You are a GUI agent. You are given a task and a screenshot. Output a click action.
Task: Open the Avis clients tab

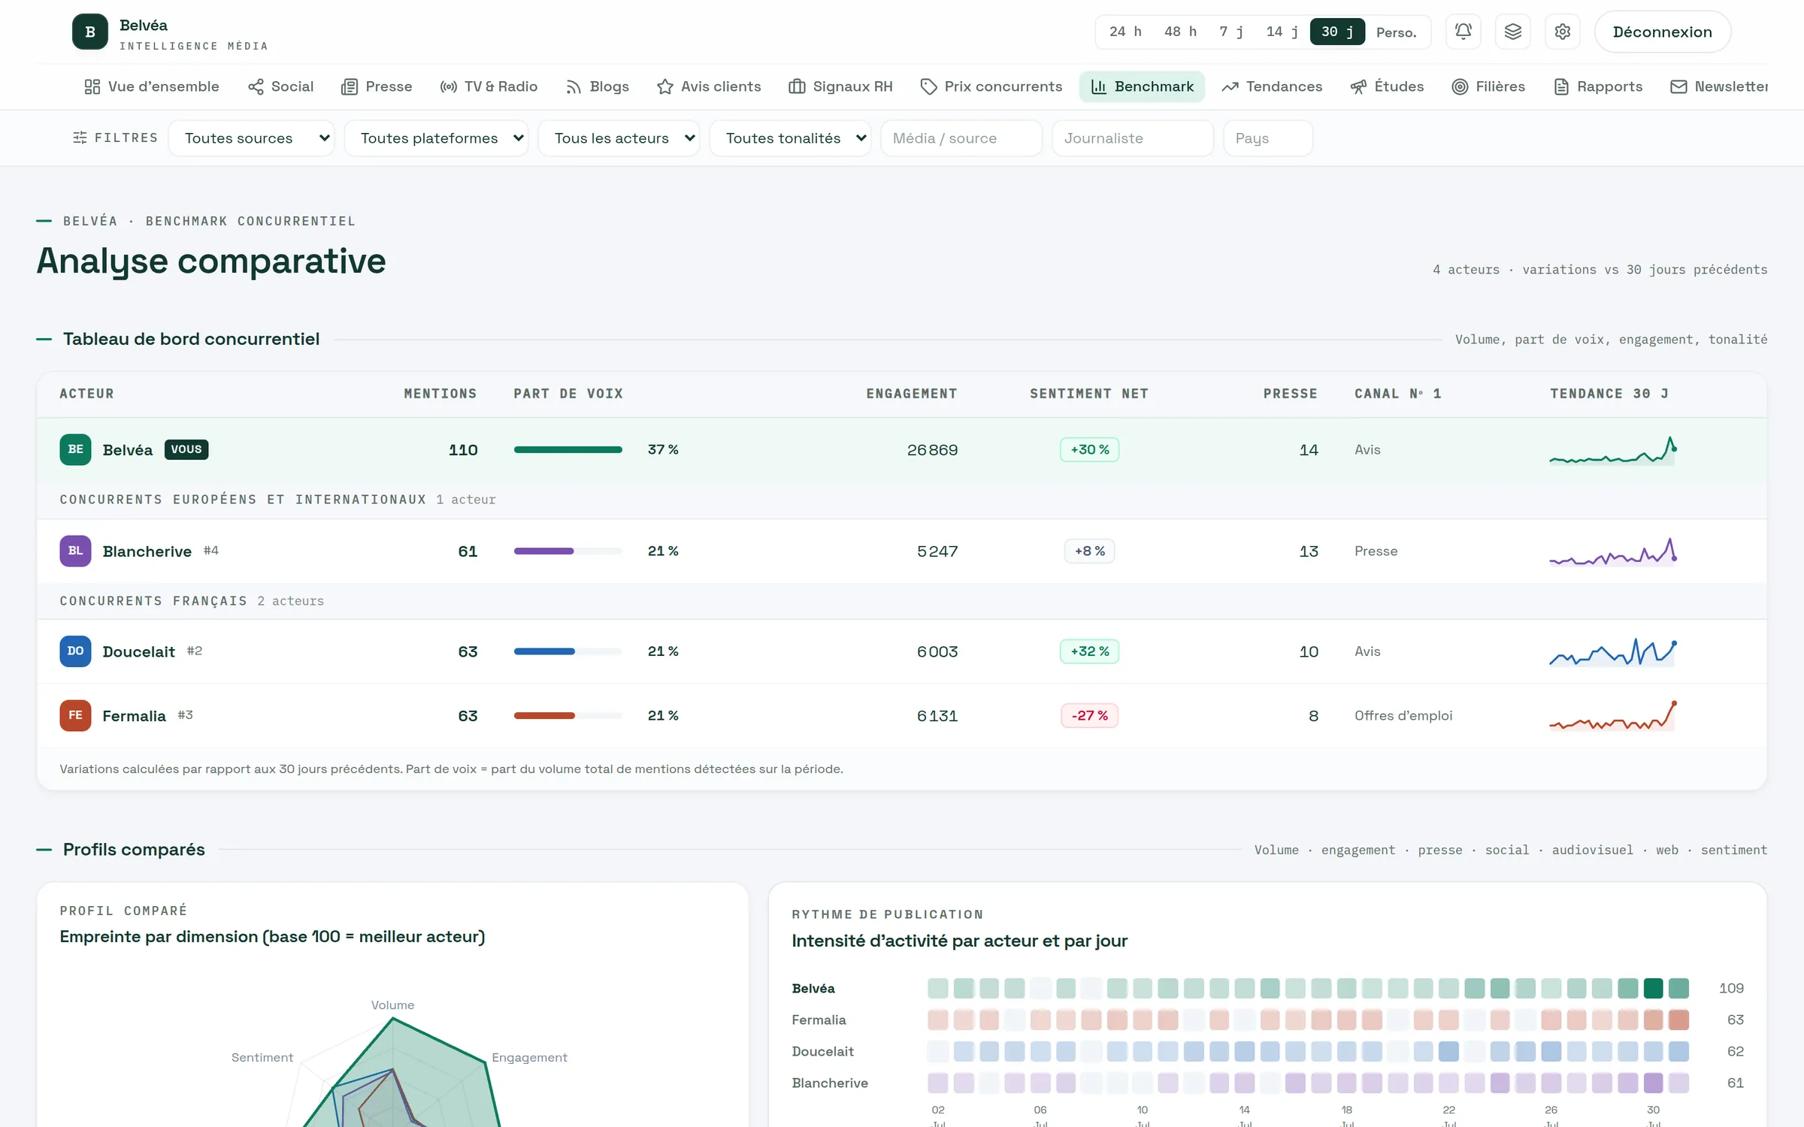point(709,86)
